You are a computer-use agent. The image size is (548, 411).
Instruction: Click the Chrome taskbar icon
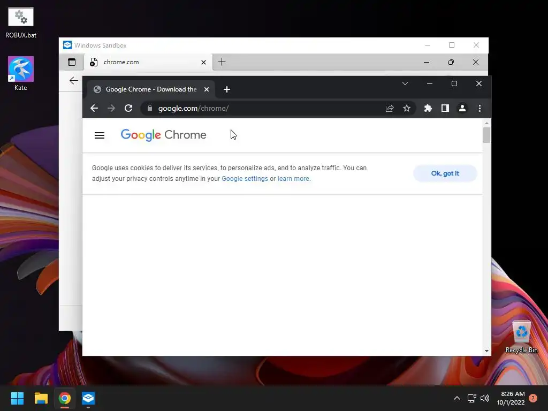tap(65, 398)
